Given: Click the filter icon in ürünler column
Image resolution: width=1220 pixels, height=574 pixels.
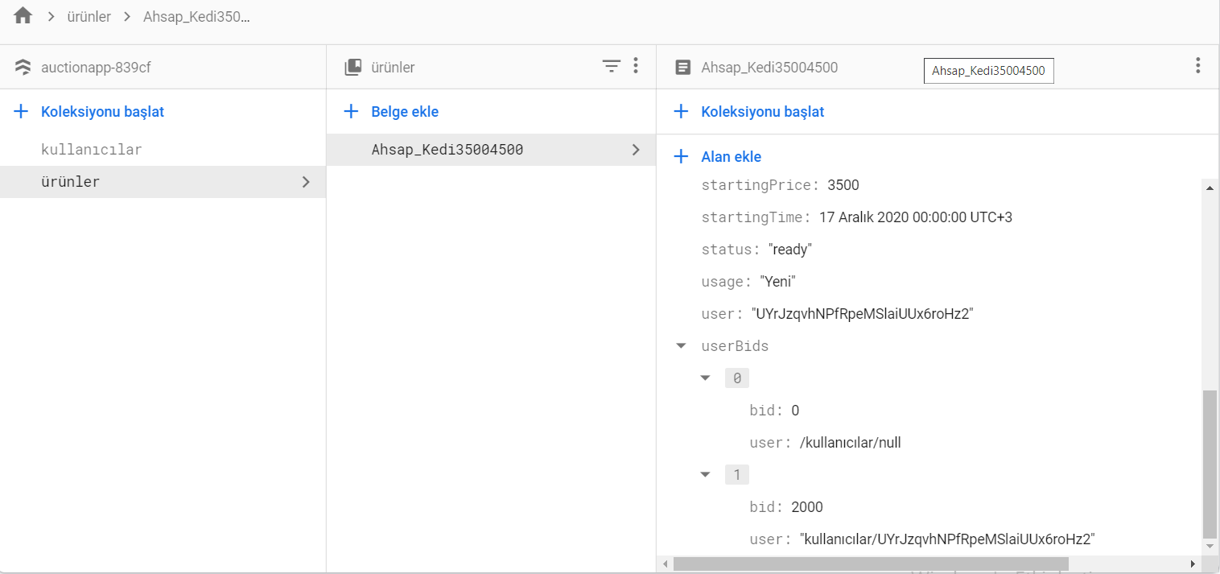Looking at the screenshot, I should coord(612,67).
